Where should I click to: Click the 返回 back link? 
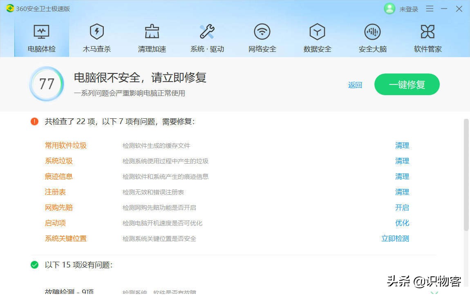coord(355,85)
